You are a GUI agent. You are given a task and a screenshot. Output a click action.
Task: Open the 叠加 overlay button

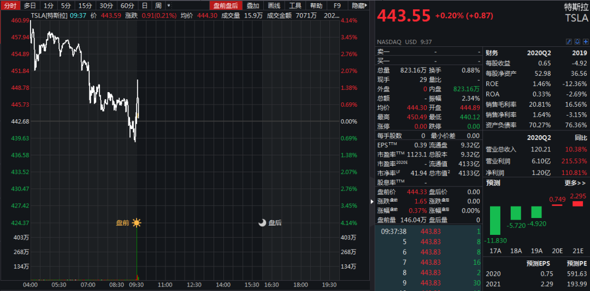pos(253,5)
